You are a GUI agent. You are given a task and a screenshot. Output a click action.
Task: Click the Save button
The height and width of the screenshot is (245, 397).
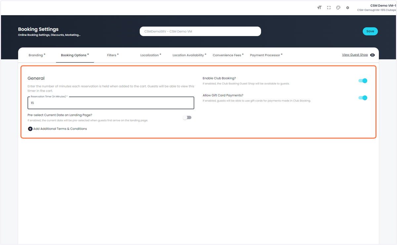point(370,31)
